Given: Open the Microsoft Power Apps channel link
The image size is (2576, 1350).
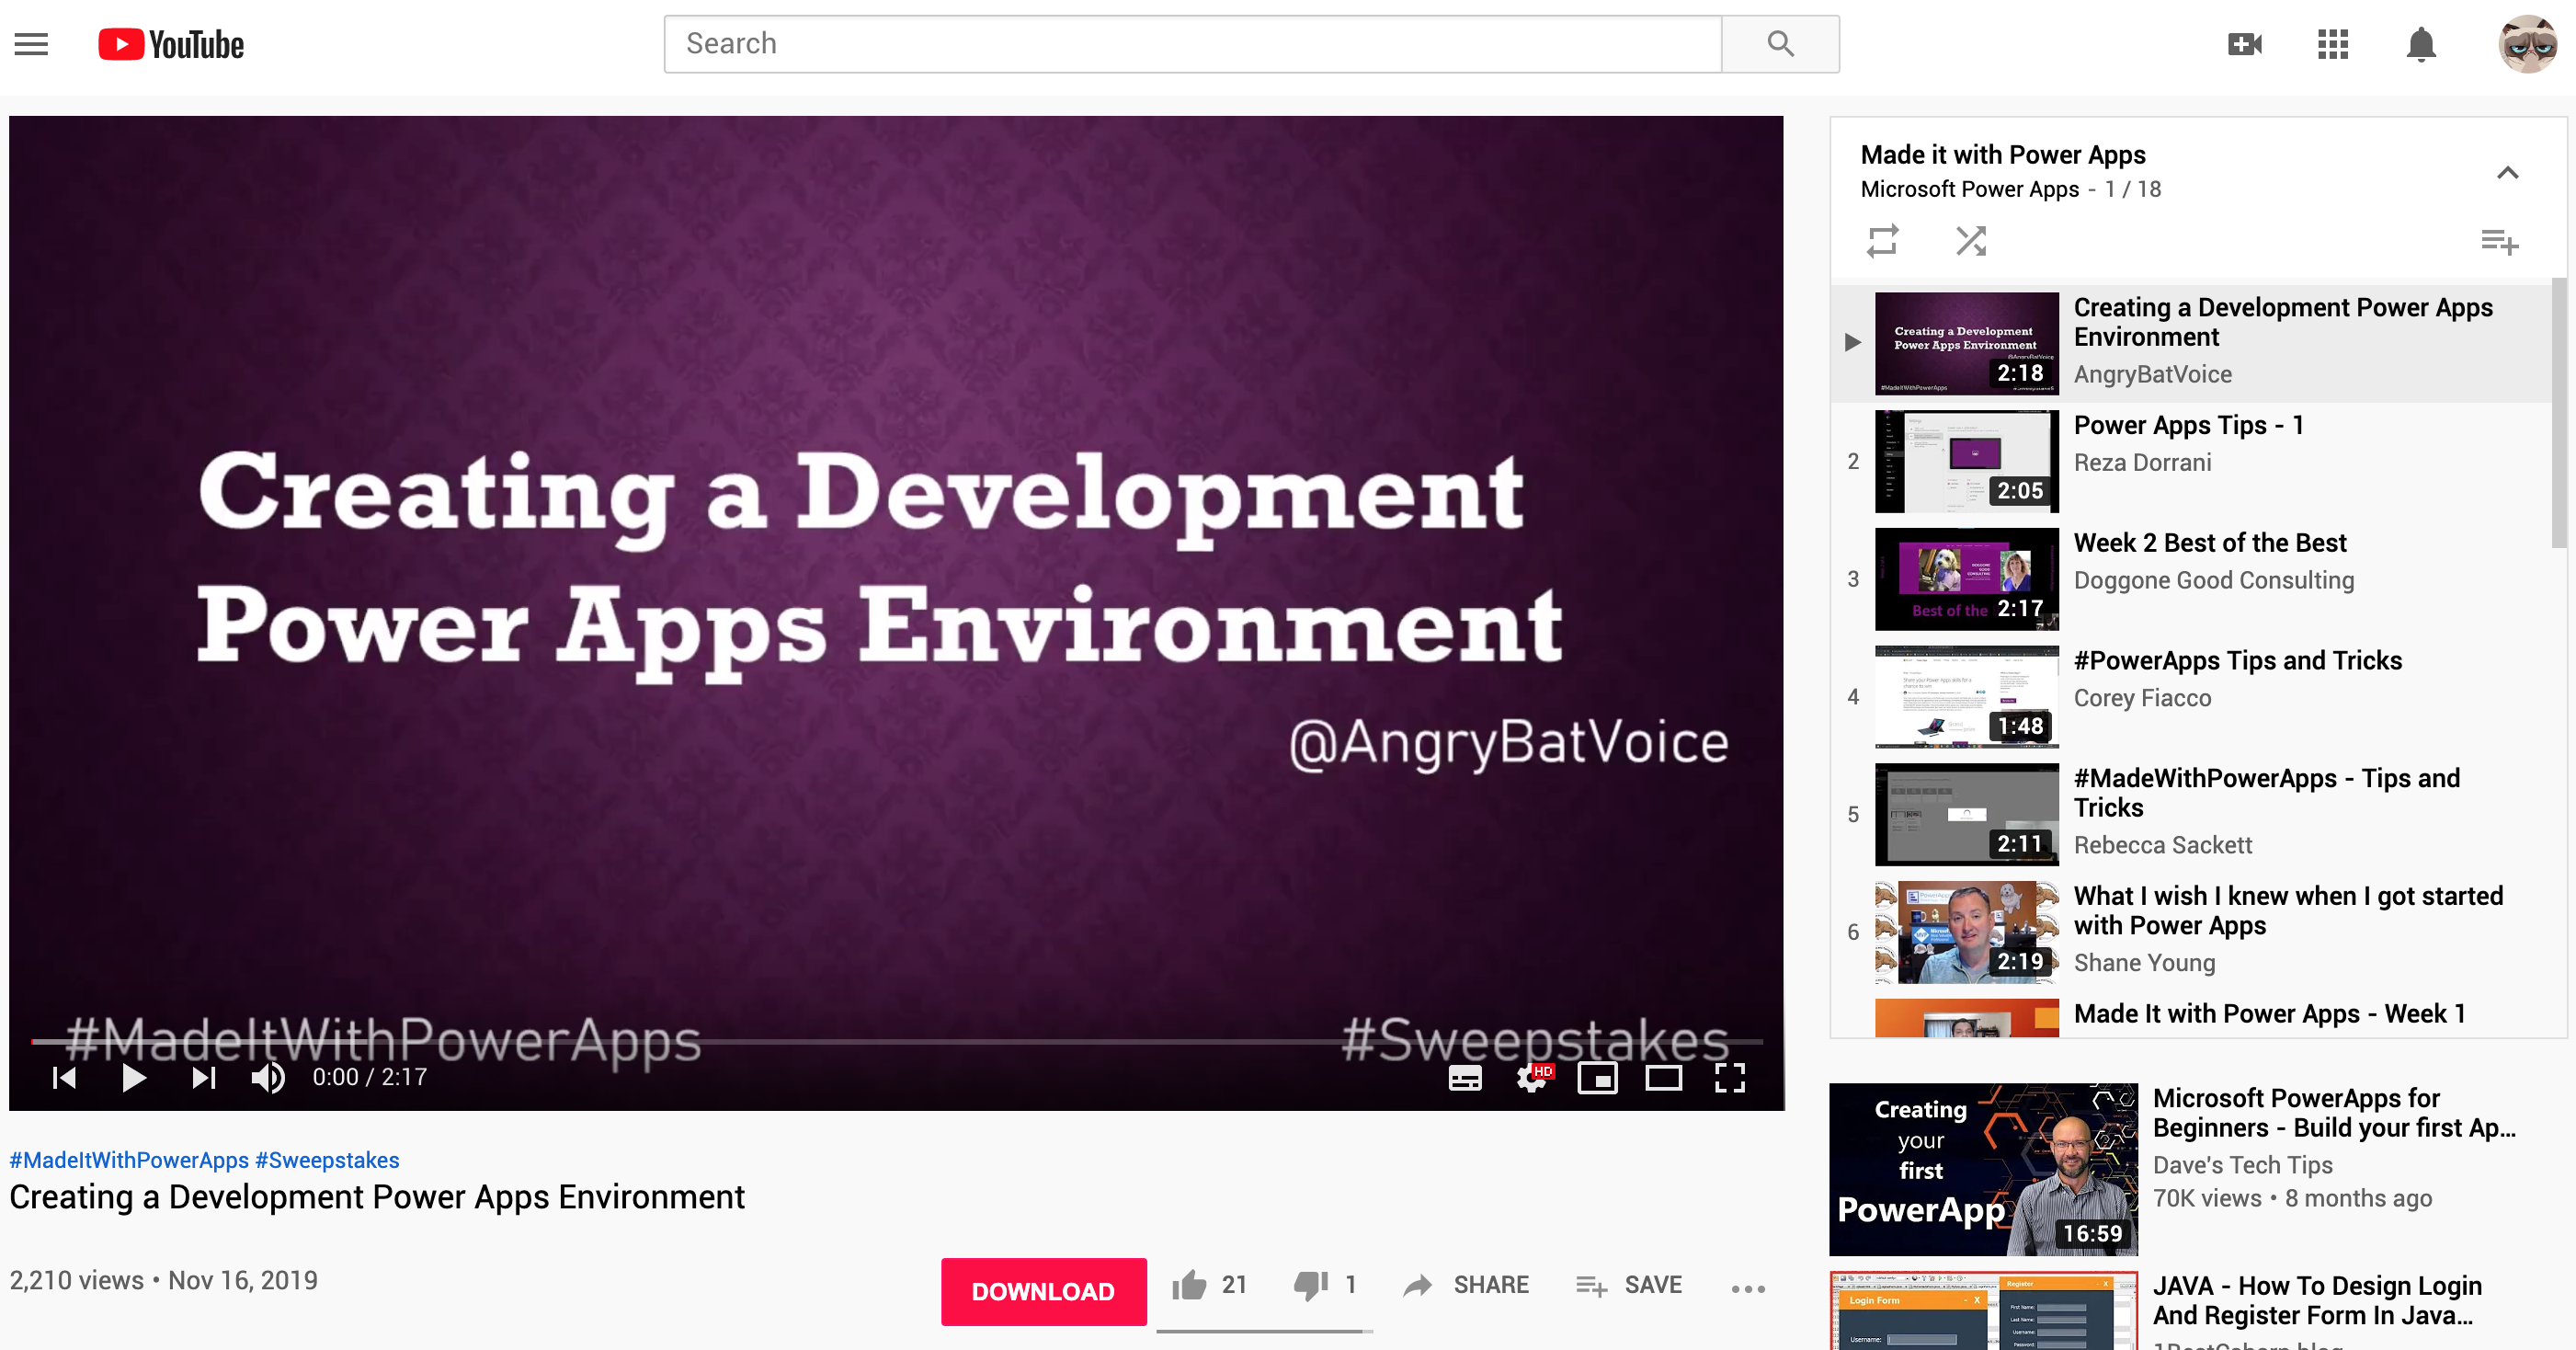Looking at the screenshot, I should [1970, 189].
